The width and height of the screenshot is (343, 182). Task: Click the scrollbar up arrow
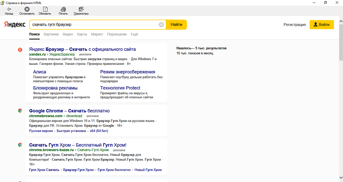pos(341,21)
